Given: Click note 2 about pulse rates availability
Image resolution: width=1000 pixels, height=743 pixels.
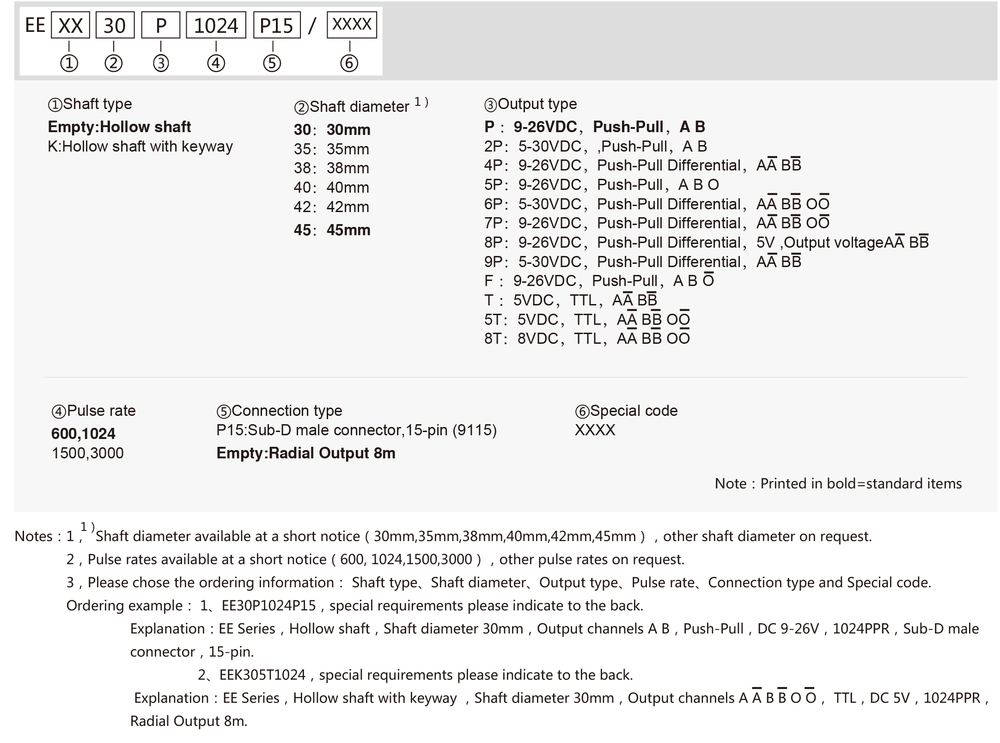Looking at the screenshot, I should (x=376, y=560).
